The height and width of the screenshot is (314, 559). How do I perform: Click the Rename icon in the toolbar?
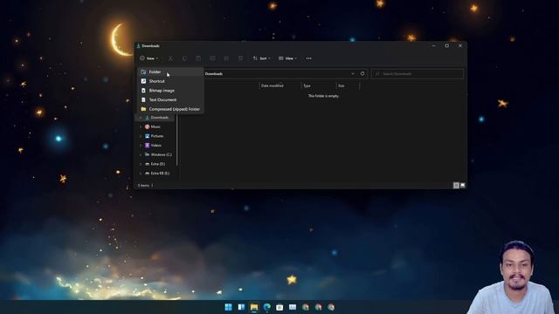coord(212,58)
